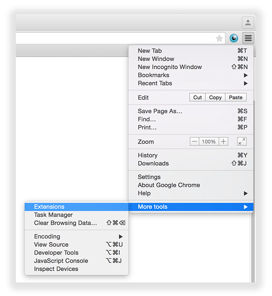This screenshot has width=272, height=296.
Task: Open JavaScript Console
Action: (77, 261)
